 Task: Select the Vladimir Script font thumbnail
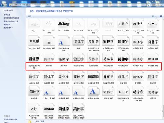[93, 23]
